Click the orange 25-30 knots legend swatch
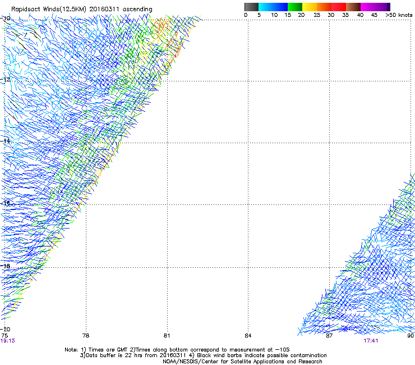Image resolution: width=415 pixels, height=365 pixels. tap(324, 7)
